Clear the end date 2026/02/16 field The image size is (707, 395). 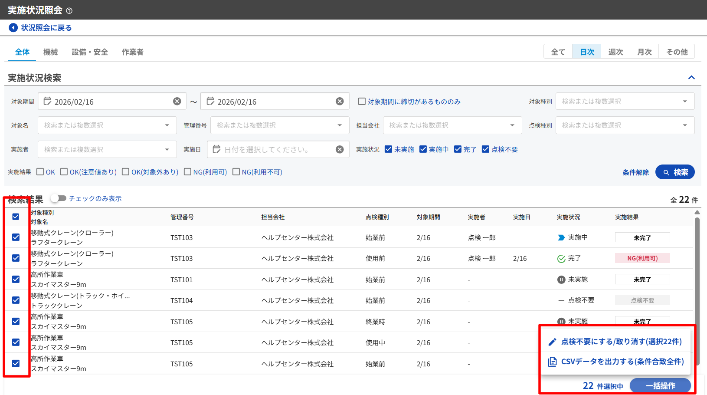point(340,101)
